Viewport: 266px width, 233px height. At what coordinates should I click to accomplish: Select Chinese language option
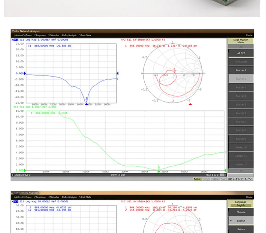[241, 212]
